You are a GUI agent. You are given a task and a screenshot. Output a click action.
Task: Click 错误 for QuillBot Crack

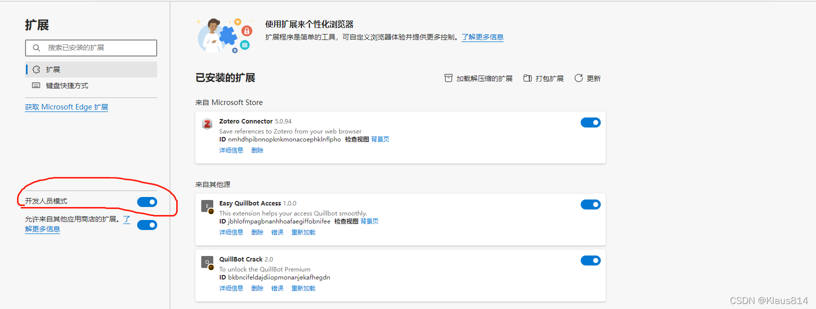click(x=277, y=288)
